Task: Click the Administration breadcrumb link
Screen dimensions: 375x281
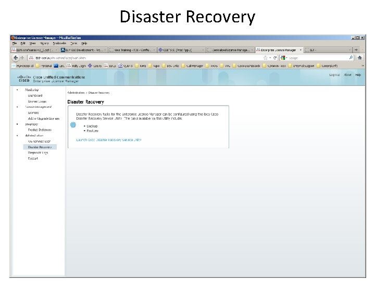Action: click(76, 93)
